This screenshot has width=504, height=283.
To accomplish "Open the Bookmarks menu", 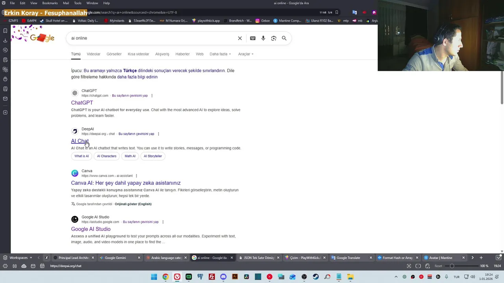I will pos(50,3).
